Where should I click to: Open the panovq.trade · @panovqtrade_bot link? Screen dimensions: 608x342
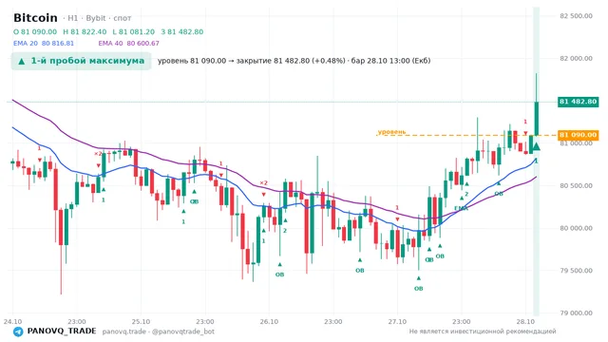coord(159,332)
